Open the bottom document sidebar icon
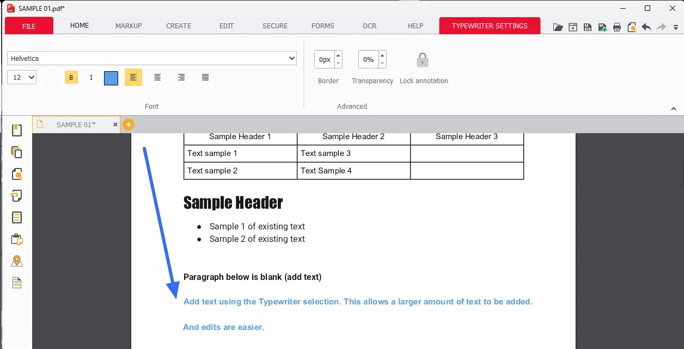The image size is (684, 349). (17, 283)
